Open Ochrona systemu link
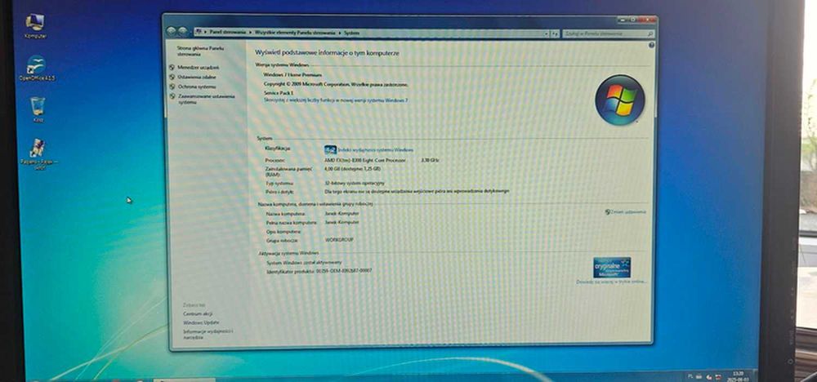The height and width of the screenshot is (382, 817). click(196, 87)
